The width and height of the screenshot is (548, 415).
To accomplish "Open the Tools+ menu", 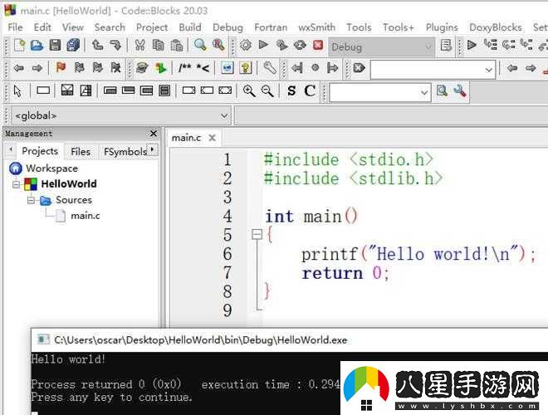I will (x=398, y=27).
